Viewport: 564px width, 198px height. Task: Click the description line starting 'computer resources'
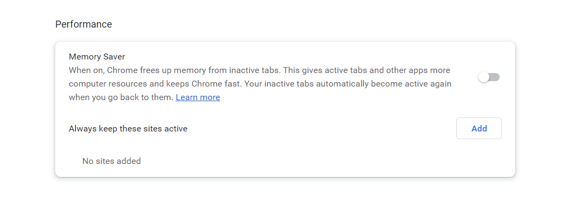(260, 84)
